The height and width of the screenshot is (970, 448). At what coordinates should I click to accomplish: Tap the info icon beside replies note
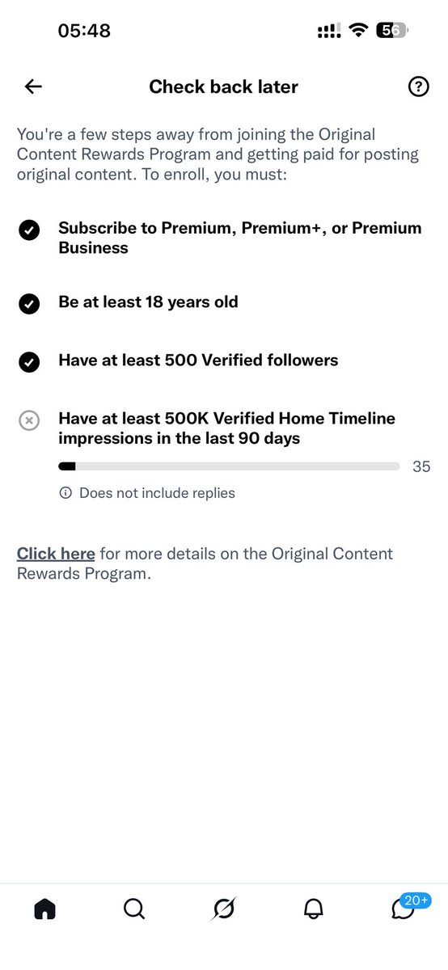pyautogui.click(x=66, y=492)
